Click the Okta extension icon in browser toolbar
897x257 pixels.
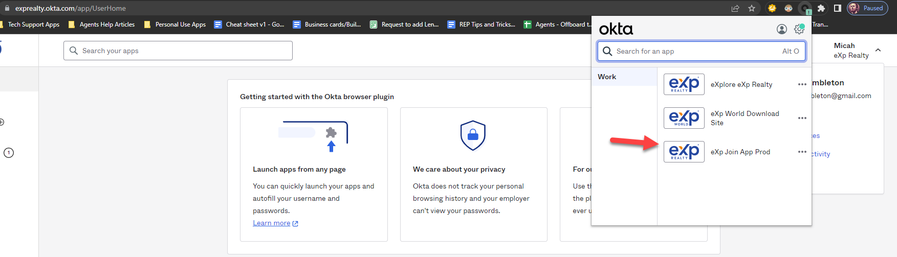coord(805,8)
